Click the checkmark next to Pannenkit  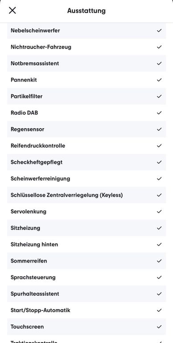159,80
